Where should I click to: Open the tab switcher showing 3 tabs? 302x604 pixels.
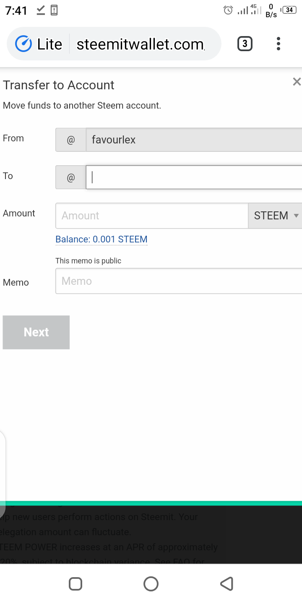pyautogui.click(x=245, y=44)
